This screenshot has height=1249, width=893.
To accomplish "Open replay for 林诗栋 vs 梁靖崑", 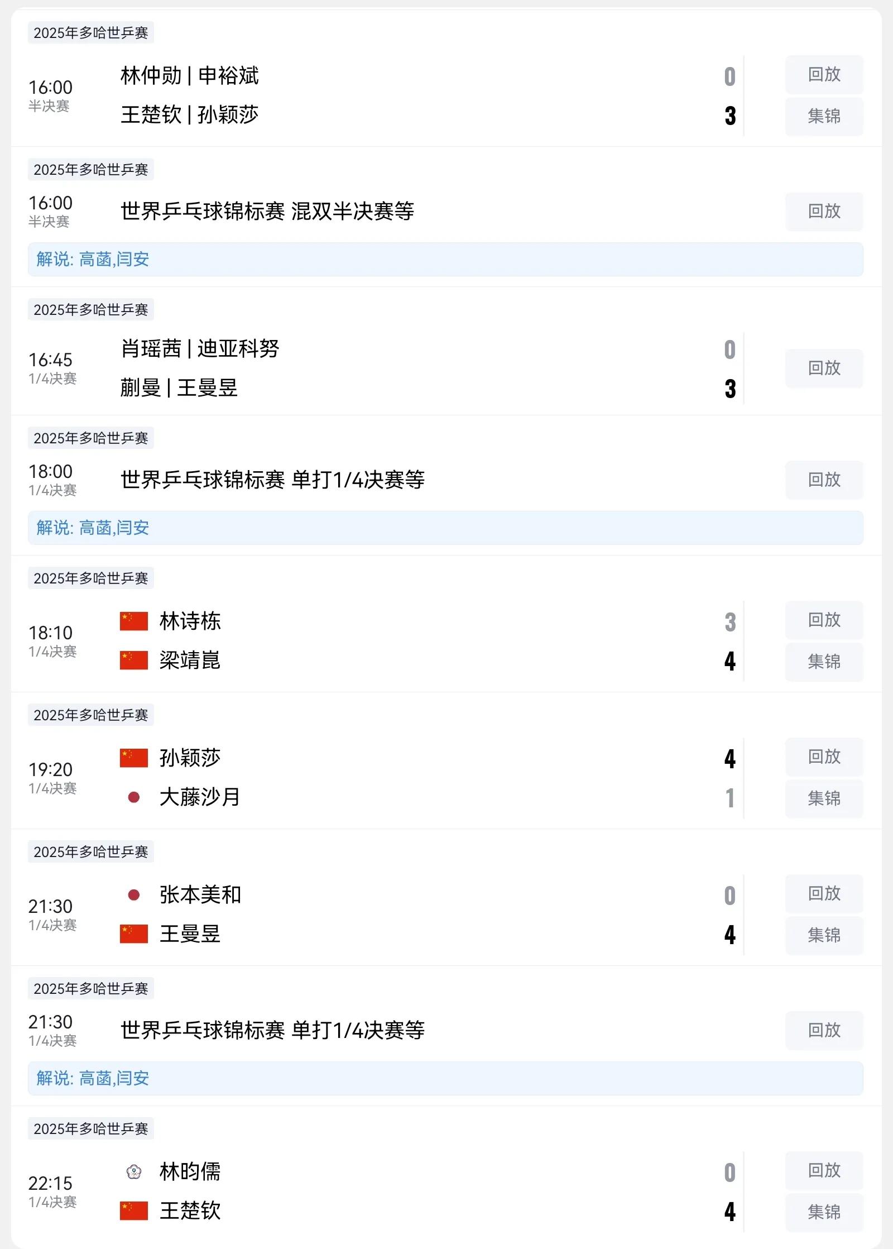I will (x=824, y=620).
